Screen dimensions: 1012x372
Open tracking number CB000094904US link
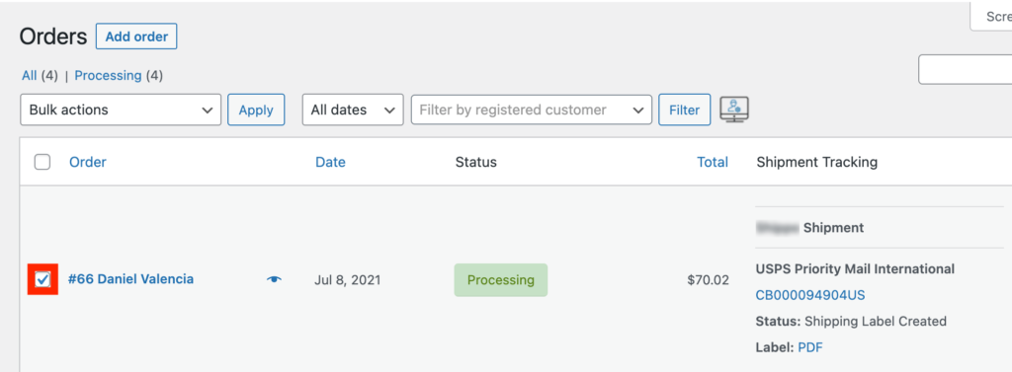pos(810,295)
